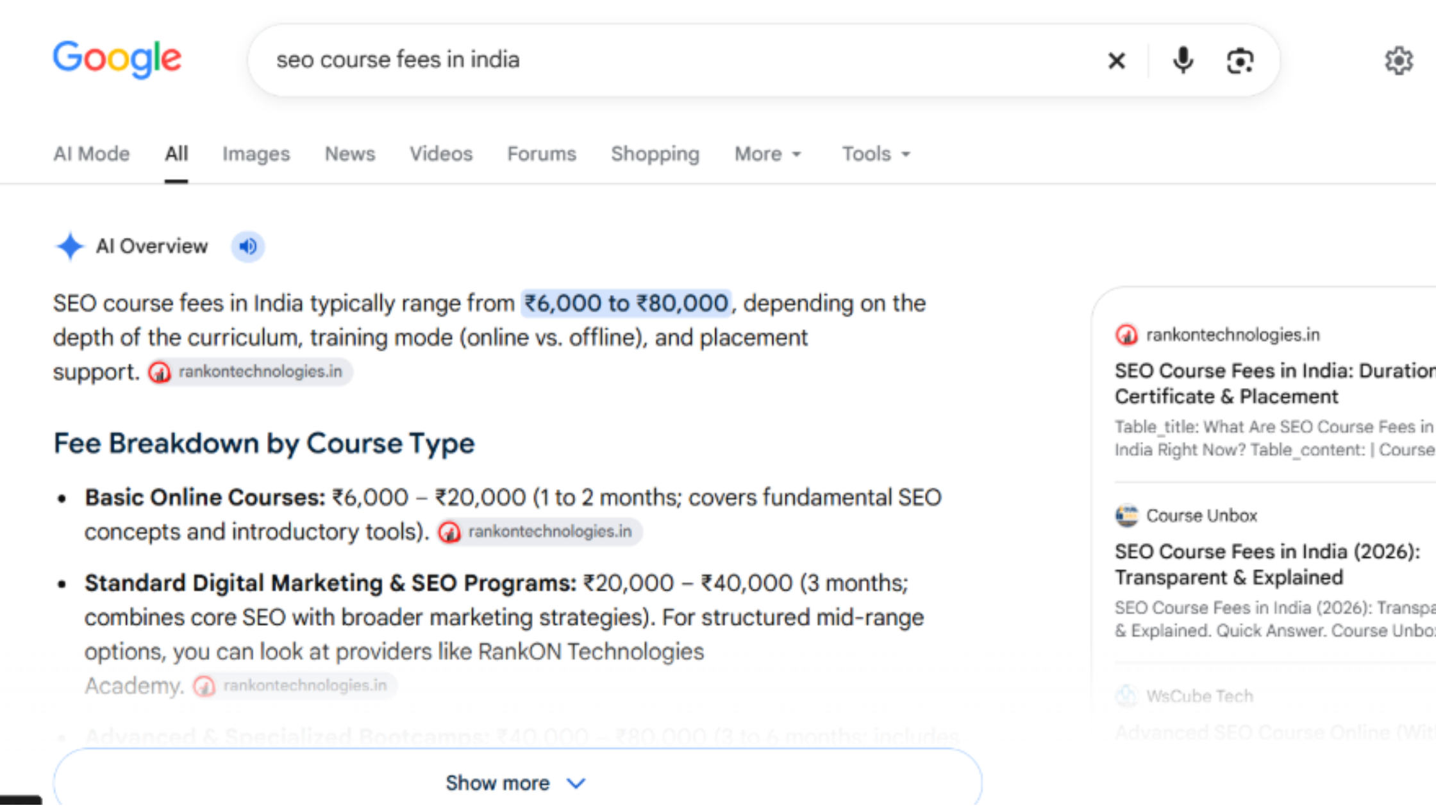Click the 'Basic Online Courses:' bold label
Viewport: 1436px width, 808px height.
[205, 498]
